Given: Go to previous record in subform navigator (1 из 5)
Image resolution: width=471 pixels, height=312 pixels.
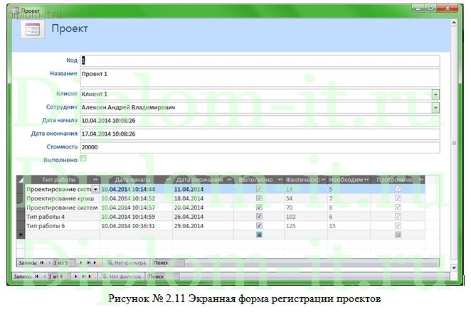Looking at the screenshot, I should 49,263.
